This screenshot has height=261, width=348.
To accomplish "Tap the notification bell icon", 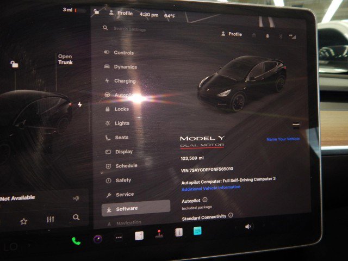I will pos(267,35).
